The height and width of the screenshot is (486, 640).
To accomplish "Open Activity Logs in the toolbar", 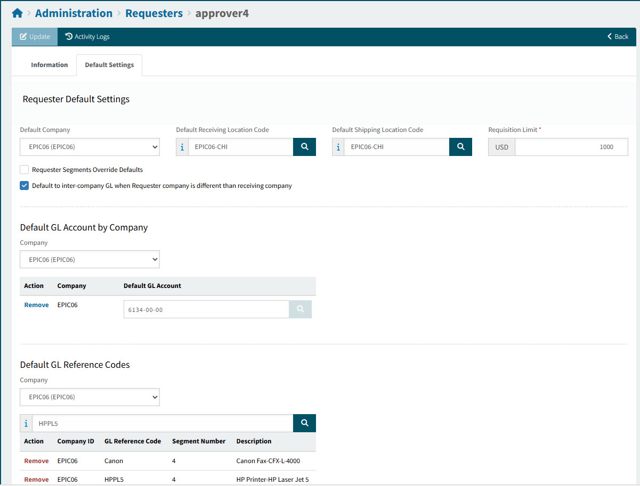I will tap(87, 37).
